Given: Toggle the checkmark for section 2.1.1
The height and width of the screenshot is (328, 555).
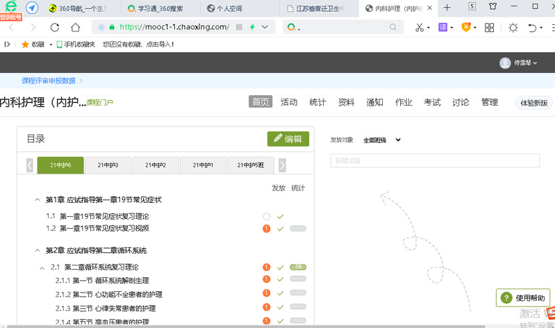Looking at the screenshot, I should (281, 280).
